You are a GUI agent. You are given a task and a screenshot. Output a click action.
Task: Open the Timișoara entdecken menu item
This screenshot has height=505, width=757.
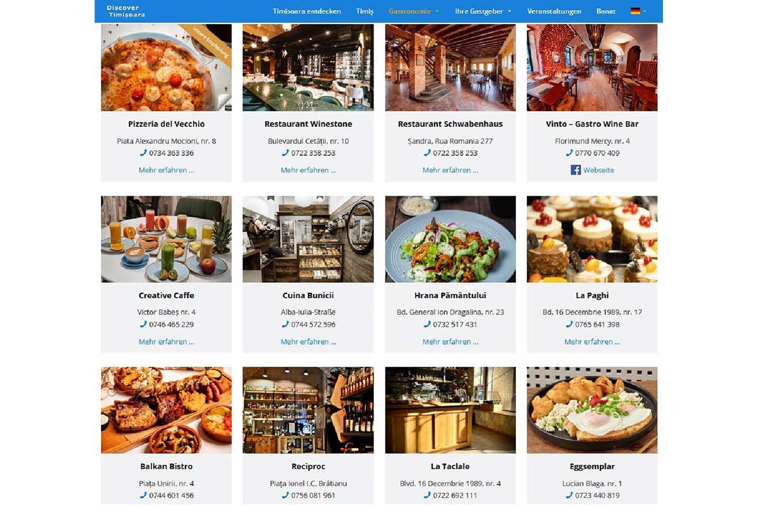pos(307,11)
